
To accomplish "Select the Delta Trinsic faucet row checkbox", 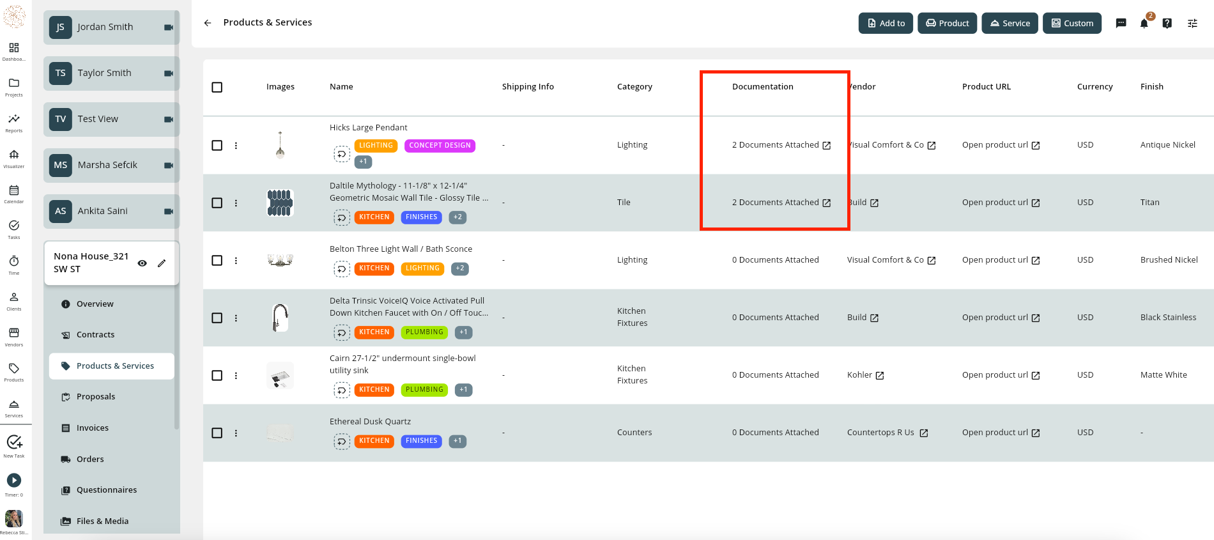I will 217,318.
